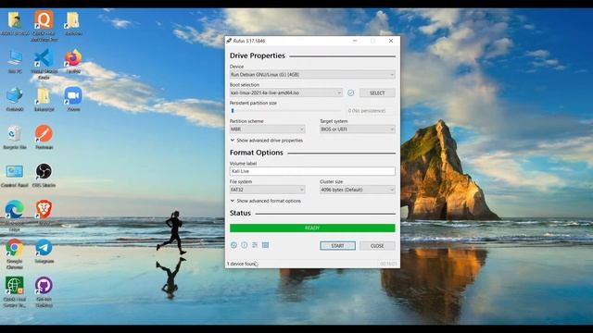The image size is (593, 333).
Task: Open Telegram desktop shortcut
Action: [44, 248]
